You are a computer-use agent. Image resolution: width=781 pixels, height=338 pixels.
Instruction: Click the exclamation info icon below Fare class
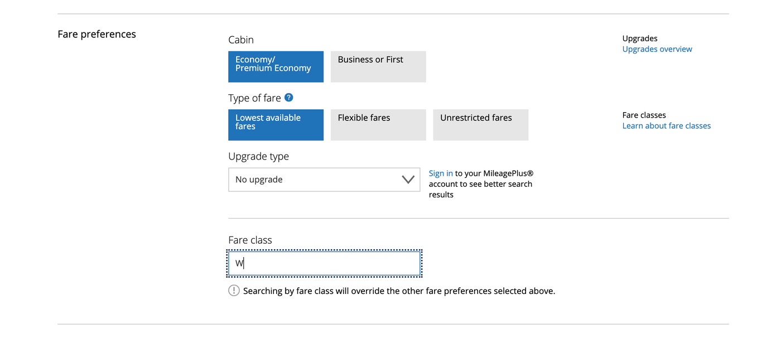click(234, 290)
